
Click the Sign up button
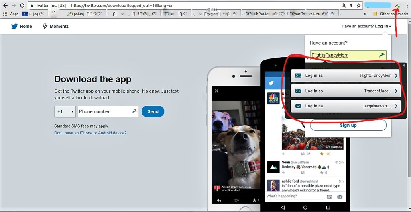click(348, 125)
